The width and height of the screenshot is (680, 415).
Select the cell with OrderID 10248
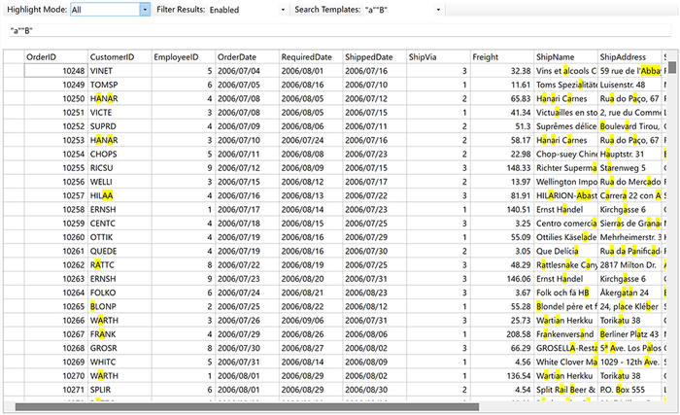(55, 71)
